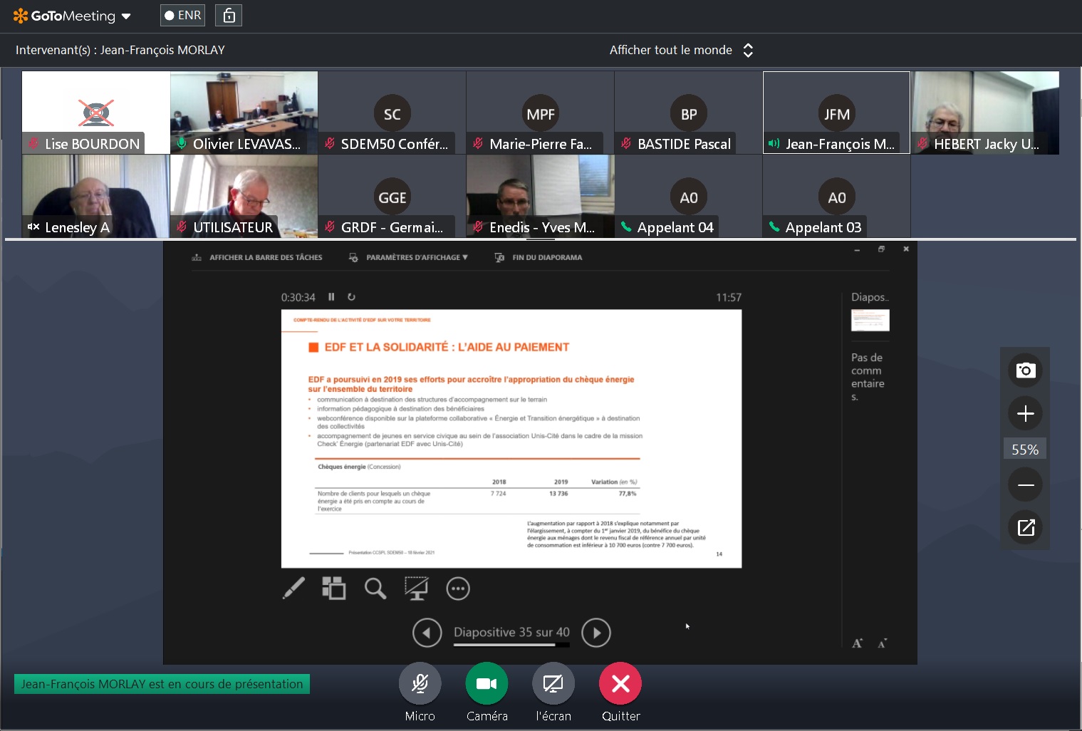Zoom out the shared screen
1082x731 pixels.
tap(1025, 485)
